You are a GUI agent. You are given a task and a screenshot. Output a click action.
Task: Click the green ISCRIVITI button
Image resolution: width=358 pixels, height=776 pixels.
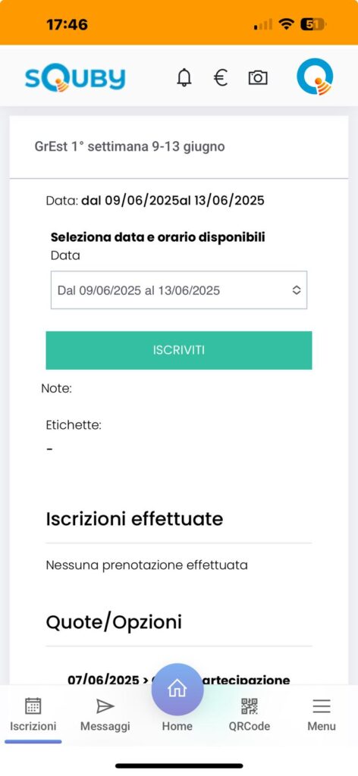pyautogui.click(x=179, y=350)
